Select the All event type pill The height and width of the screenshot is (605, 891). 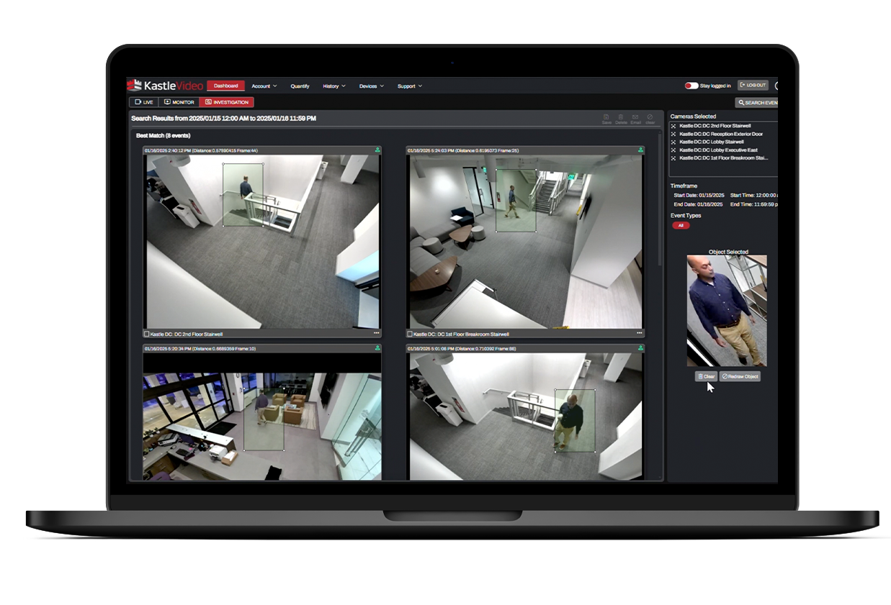[681, 225]
